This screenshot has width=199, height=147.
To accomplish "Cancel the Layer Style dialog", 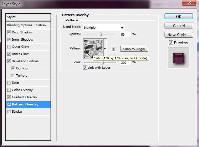I will coord(179,26).
